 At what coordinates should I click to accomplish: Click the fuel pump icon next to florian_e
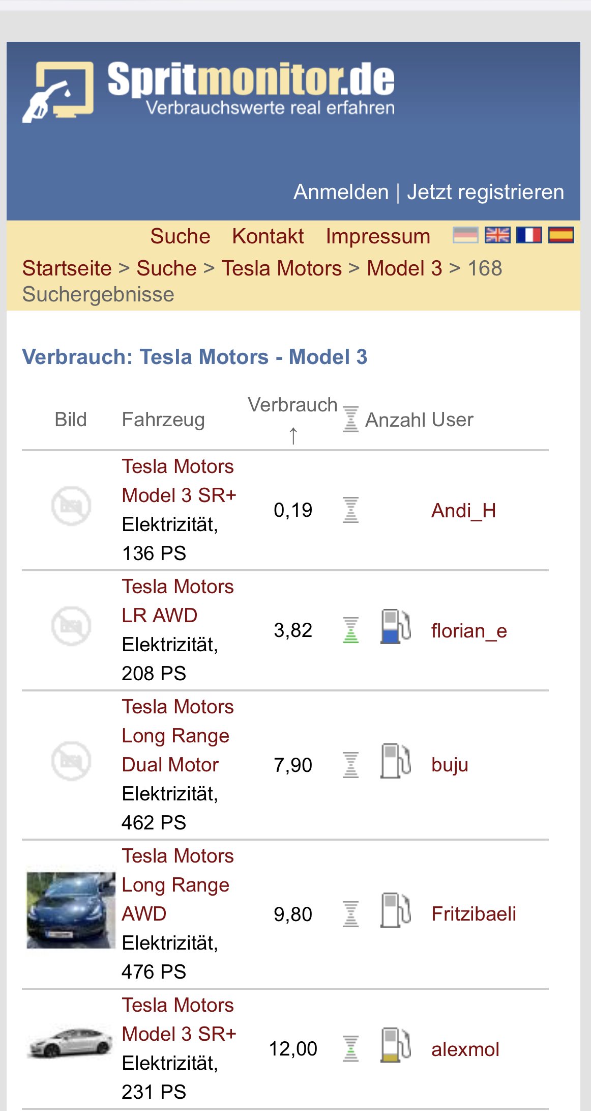coord(396,627)
